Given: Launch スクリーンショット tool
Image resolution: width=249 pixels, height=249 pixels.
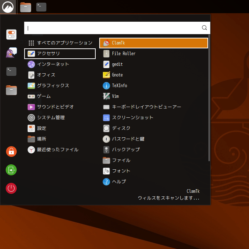Looking at the screenshot, I should tap(154, 117).
